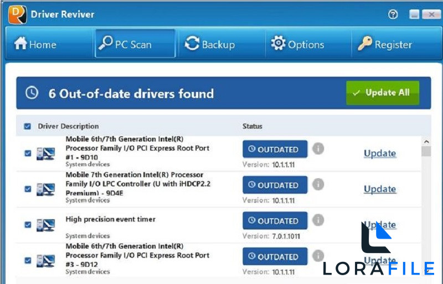This screenshot has width=443, height=284.
Task: Uncheck the High precision event timer checkbox
Action: tap(28, 225)
